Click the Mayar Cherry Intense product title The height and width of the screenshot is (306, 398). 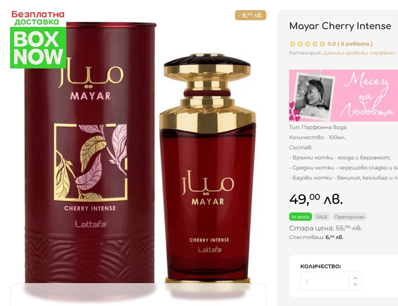pos(340,26)
